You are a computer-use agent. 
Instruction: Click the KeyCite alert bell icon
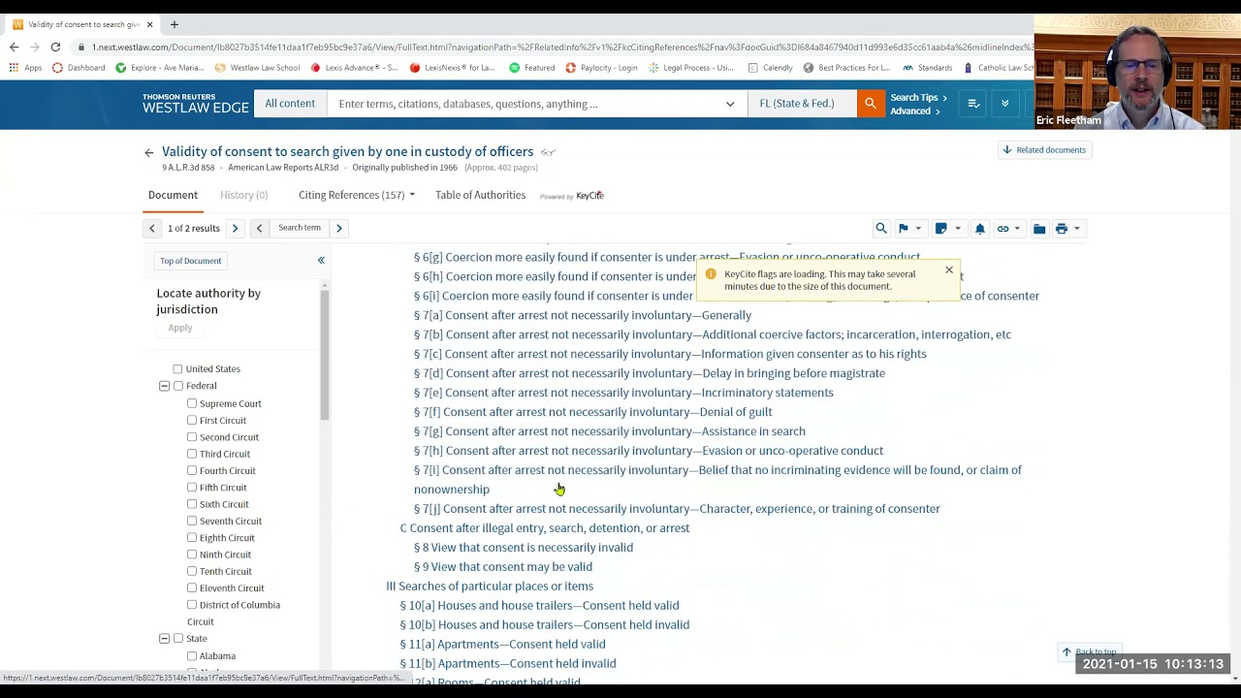979,229
